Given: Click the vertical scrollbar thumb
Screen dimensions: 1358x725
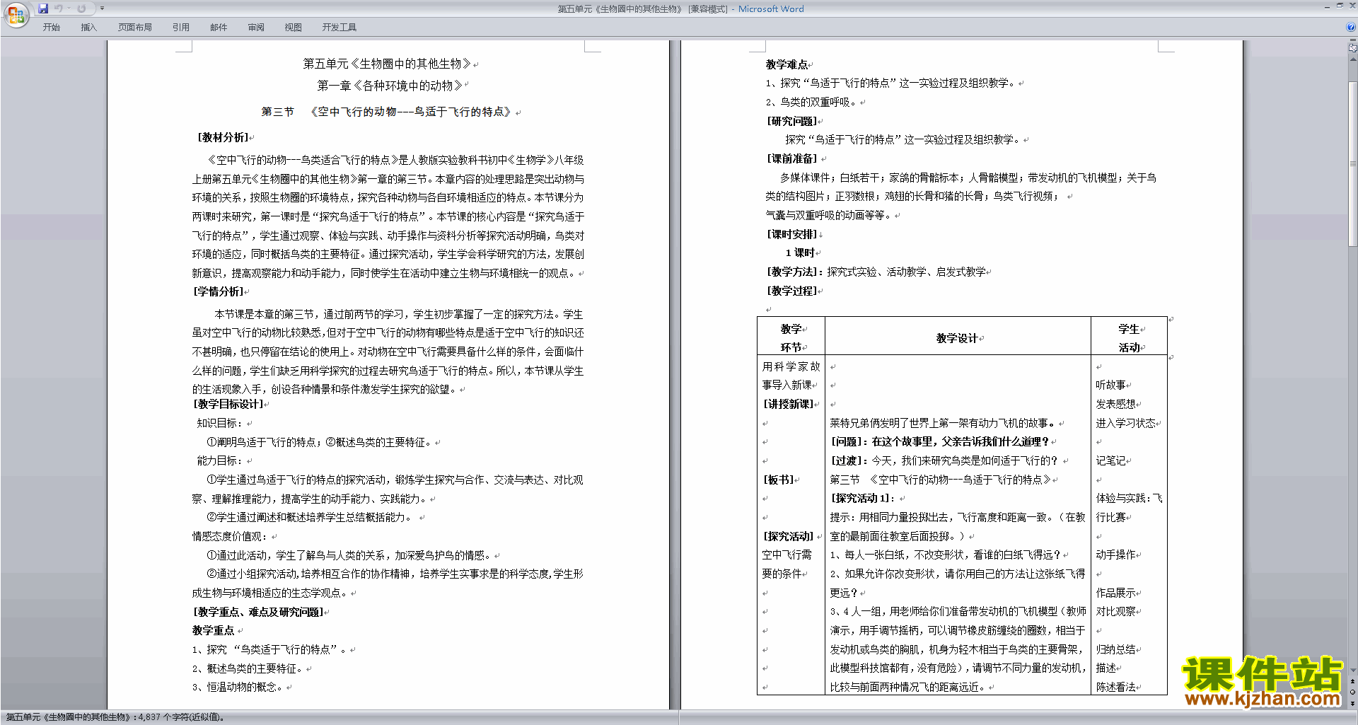Looking at the screenshot, I should click(x=1352, y=163).
